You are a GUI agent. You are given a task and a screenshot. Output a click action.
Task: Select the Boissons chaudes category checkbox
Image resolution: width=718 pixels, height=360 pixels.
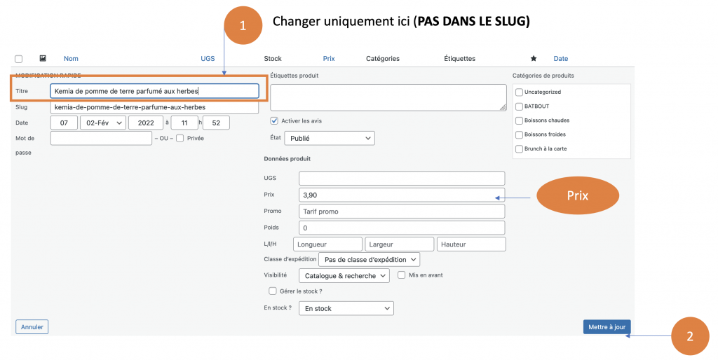tap(519, 120)
